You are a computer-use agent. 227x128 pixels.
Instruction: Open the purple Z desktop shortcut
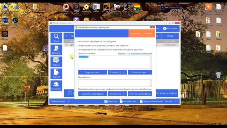[76, 19]
